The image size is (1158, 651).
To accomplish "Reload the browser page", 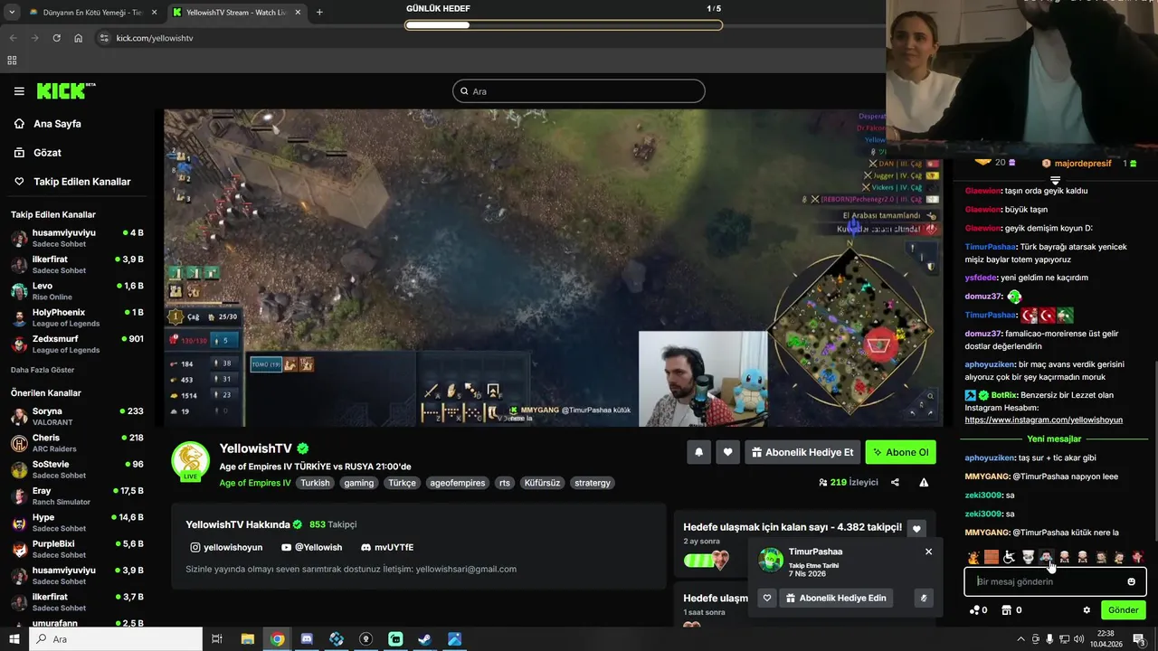I will click(x=56, y=38).
